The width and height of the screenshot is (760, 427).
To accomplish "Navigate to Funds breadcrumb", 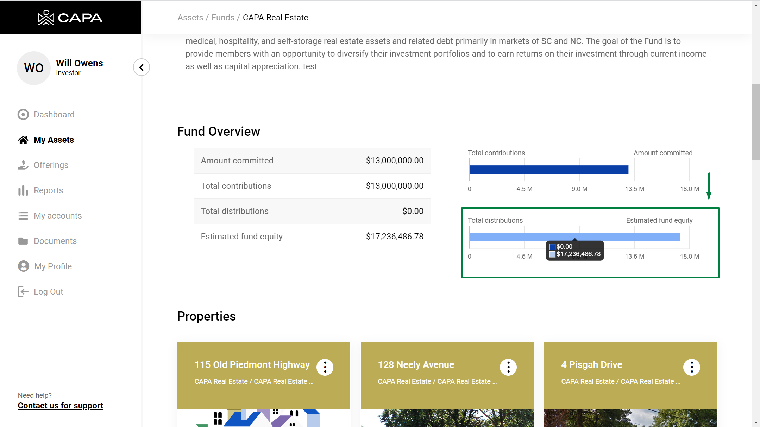I will 223,18.
